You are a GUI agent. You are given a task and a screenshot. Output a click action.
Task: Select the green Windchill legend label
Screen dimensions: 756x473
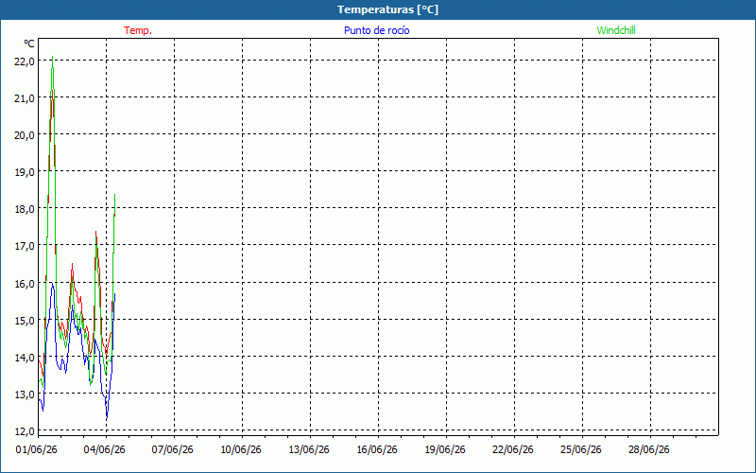click(x=616, y=30)
